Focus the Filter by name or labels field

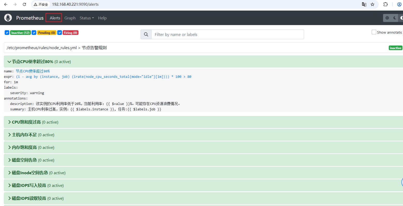tap(227, 34)
